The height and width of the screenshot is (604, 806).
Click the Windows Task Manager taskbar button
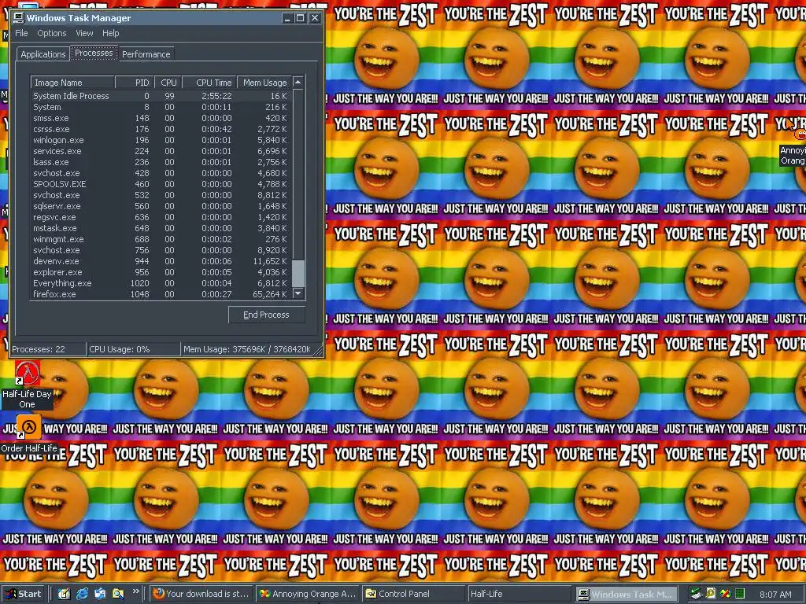point(626,595)
